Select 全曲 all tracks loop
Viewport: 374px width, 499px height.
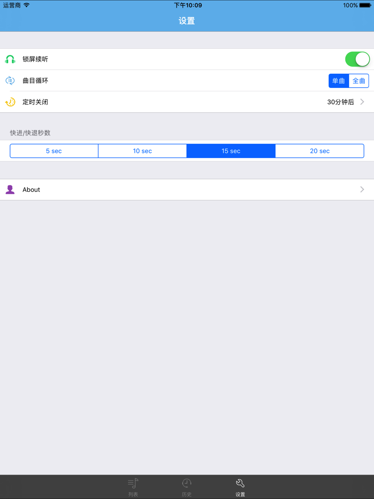tap(359, 81)
